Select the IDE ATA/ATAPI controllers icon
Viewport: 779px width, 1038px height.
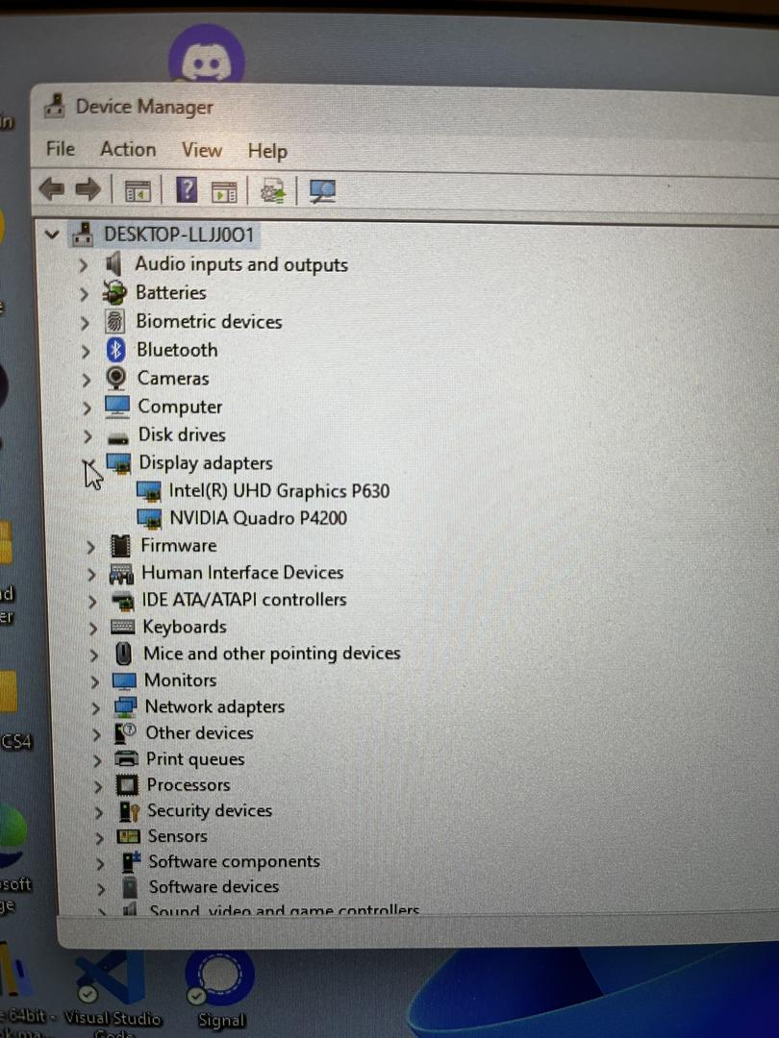(122, 601)
